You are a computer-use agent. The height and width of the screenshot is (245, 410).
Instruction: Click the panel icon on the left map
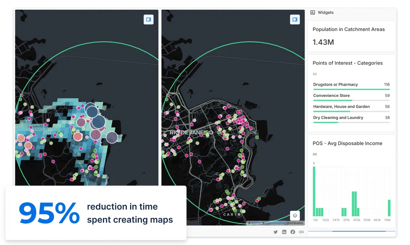tap(149, 20)
